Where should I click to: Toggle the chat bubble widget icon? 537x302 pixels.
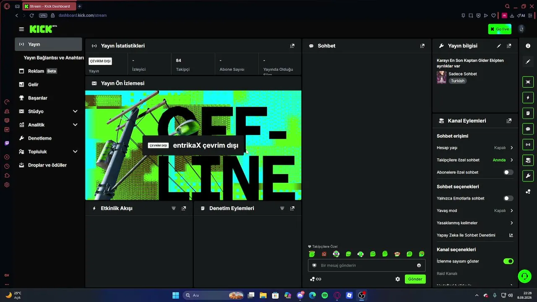[x=528, y=129]
